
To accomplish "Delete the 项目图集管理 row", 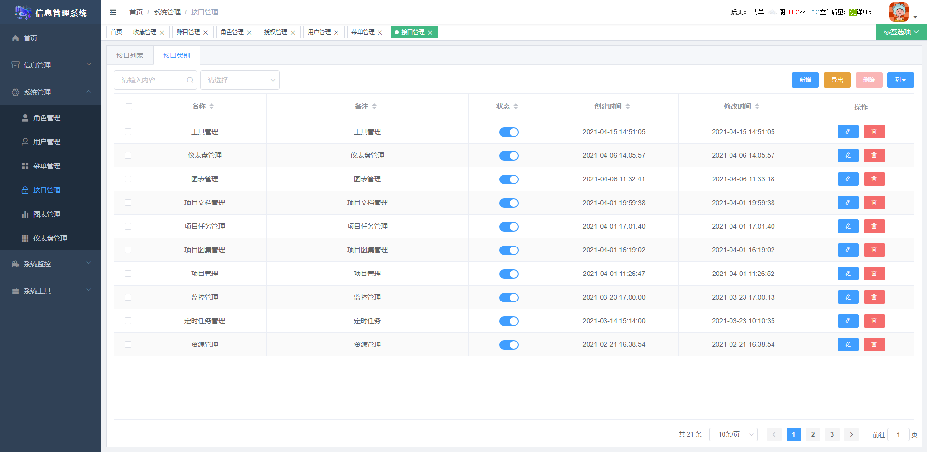I will [x=874, y=250].
